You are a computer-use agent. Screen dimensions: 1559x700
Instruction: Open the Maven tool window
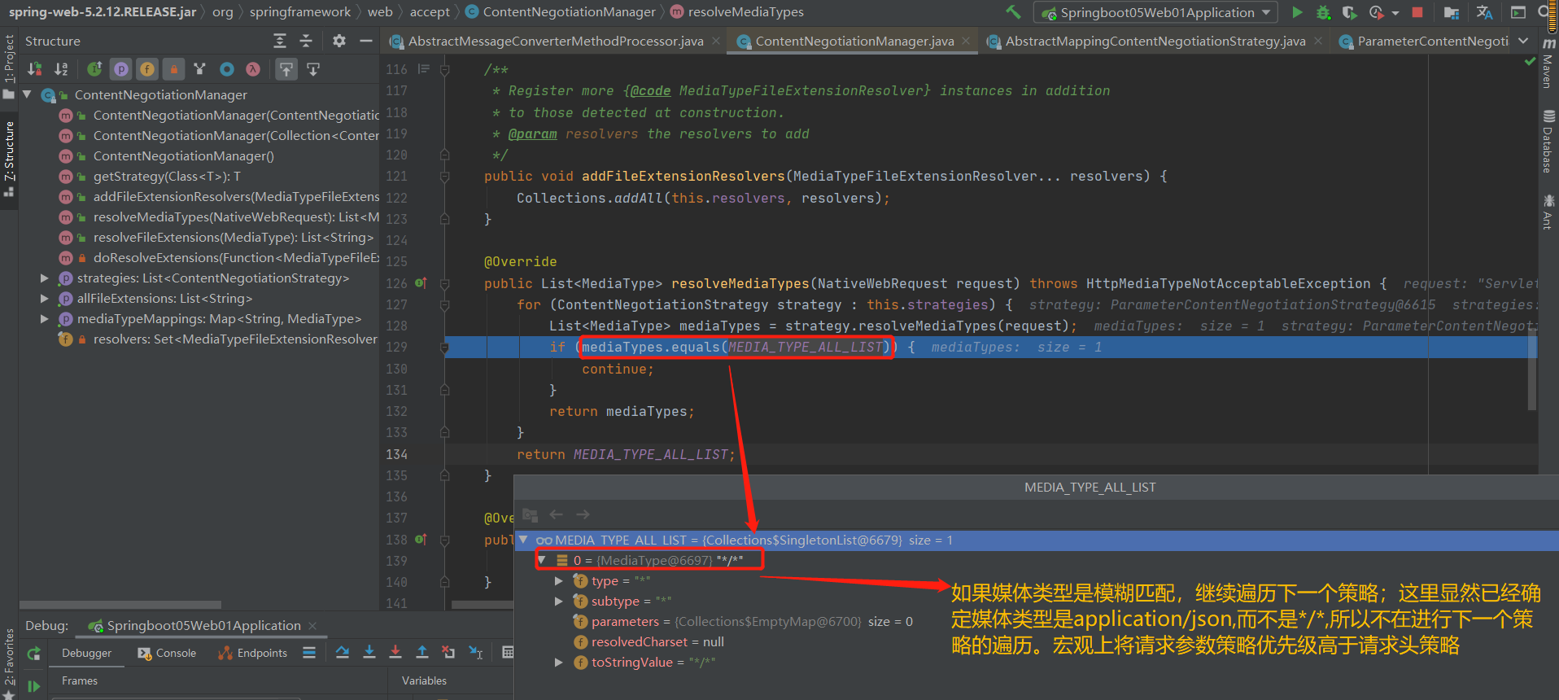1548,63
